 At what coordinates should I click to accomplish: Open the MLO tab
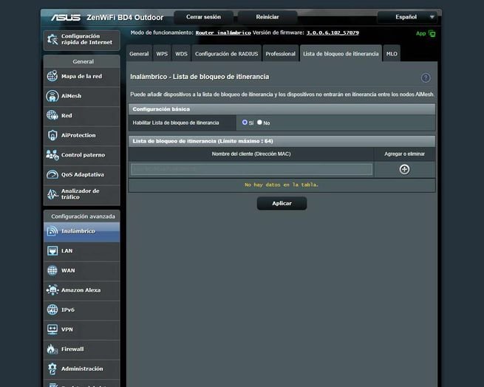point(392,54)
